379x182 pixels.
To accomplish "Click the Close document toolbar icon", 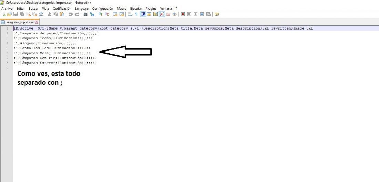I will tap(29, 14).
